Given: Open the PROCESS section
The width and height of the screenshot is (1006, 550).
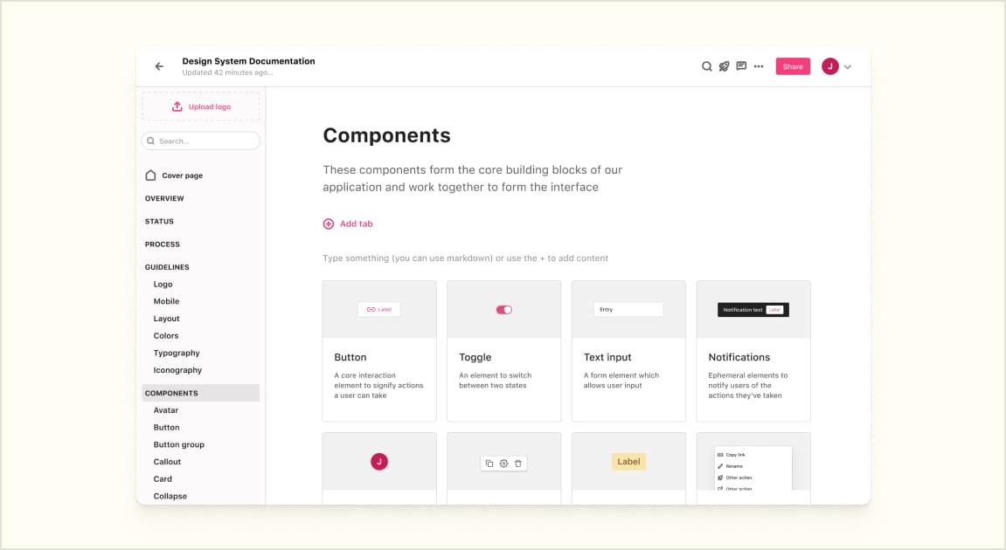Looking at the screenshot, I should tap(163, 244).
